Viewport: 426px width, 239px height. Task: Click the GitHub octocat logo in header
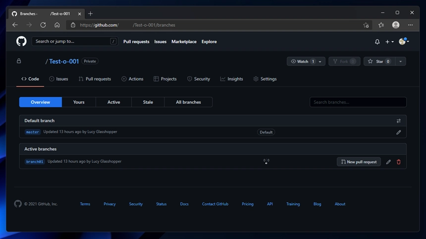tap(21, 42)
